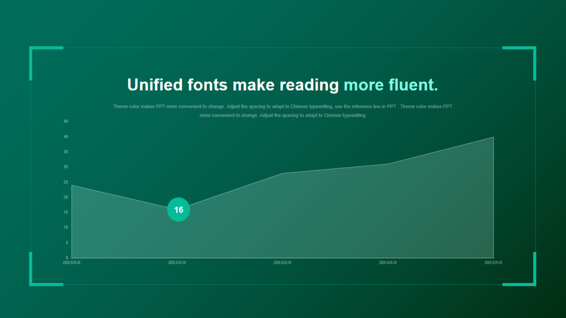Click the middle 20XX/X/X x-axis label
This screenshot has height=318, width=566.
[x=282, y=263]
